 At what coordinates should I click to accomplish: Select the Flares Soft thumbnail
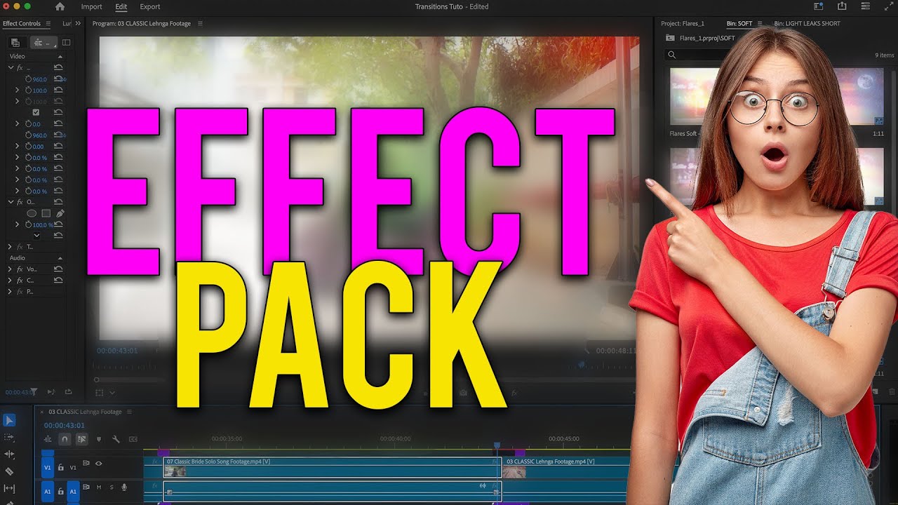[x=693, y=97]
